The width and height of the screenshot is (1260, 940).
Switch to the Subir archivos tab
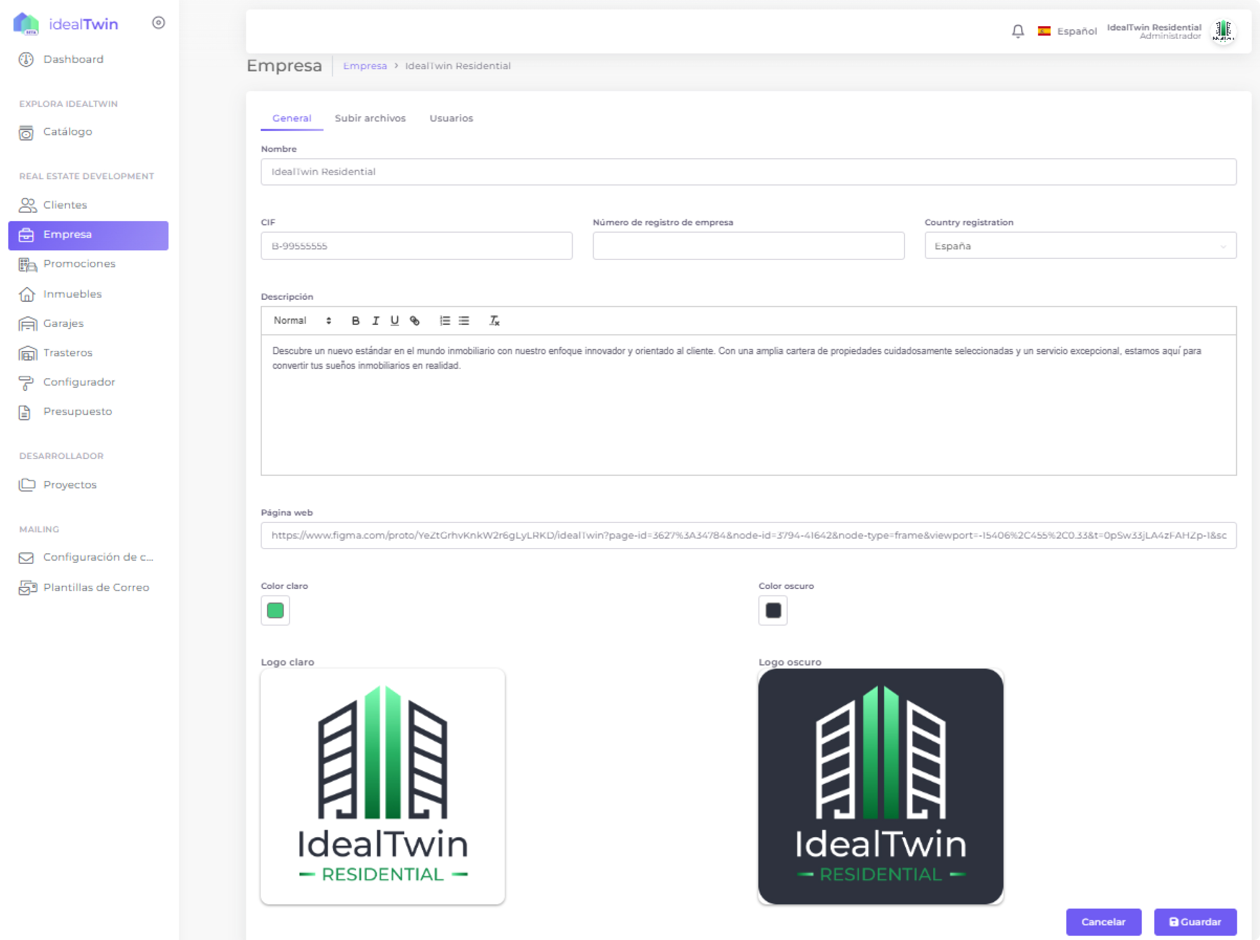tap(370, 118)
